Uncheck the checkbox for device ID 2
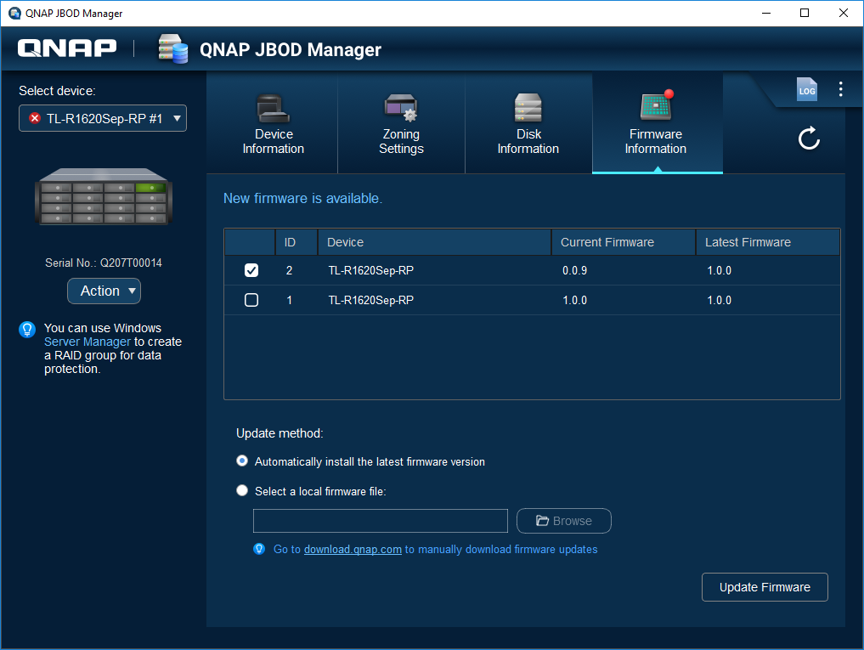 point(251,271)
